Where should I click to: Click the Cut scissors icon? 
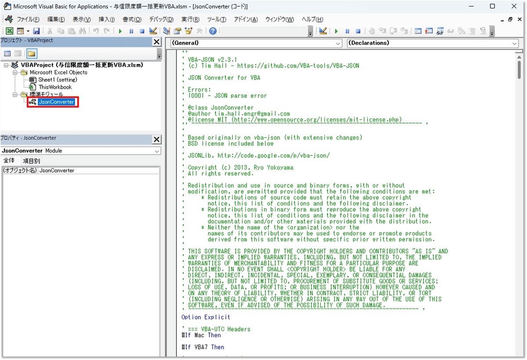click(50, 31)
